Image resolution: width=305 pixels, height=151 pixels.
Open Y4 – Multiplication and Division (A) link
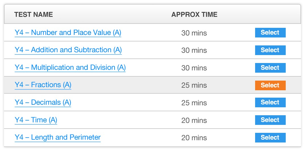[70, 68]
